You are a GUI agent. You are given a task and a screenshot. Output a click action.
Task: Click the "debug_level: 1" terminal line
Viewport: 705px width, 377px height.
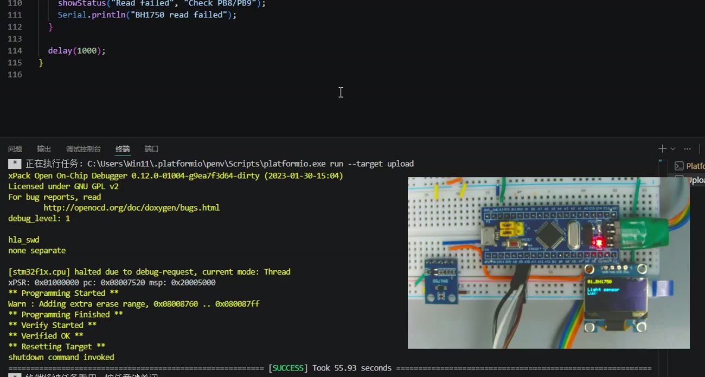pos(39,218)
